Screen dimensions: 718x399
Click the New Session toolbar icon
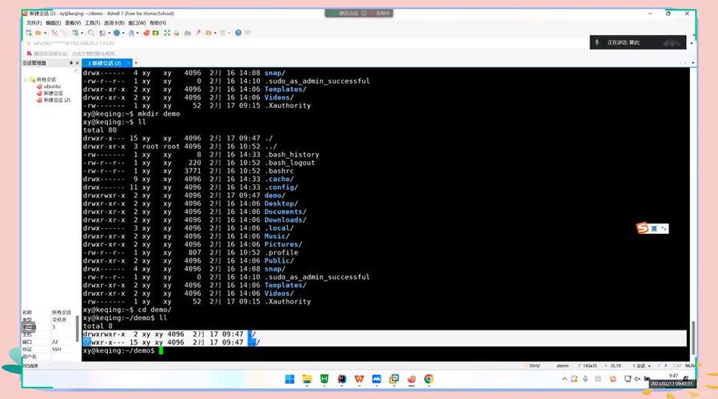click(29, 33)
